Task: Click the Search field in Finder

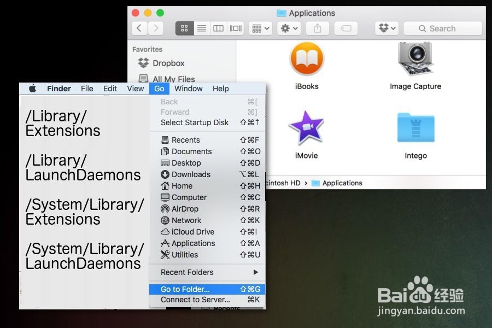Action: (443, 28)
